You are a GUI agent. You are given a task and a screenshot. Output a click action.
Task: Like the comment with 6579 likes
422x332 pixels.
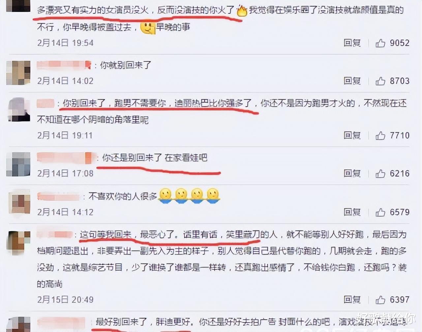(x=380, y=212)
